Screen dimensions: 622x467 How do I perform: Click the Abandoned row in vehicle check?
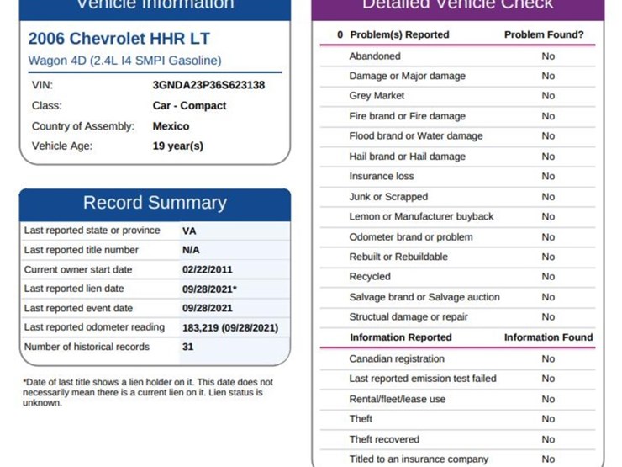click(375, 56)
